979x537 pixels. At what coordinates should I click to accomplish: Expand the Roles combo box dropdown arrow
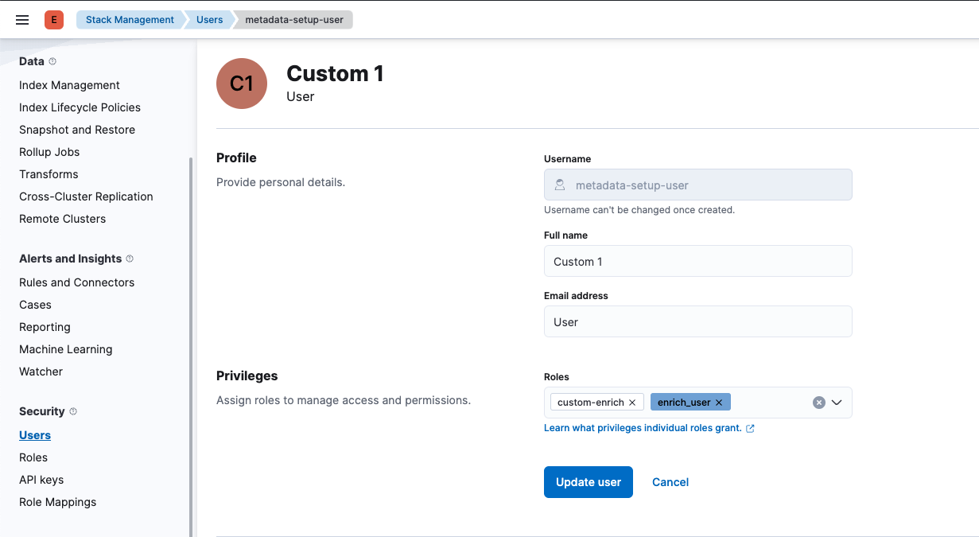(x=837, y=403)
